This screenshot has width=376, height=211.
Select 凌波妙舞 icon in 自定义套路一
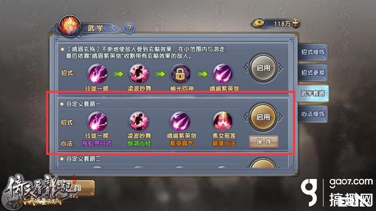[139, 122]
